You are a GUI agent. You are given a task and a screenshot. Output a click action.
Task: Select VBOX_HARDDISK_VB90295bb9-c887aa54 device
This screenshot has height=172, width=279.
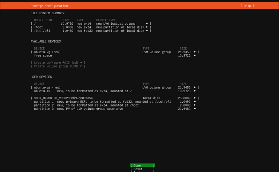115,98
